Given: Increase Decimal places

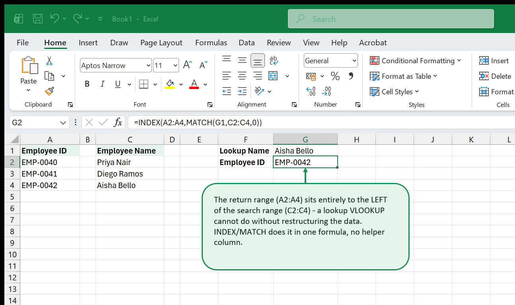Looking at the screenshot, I should (311, 91).
